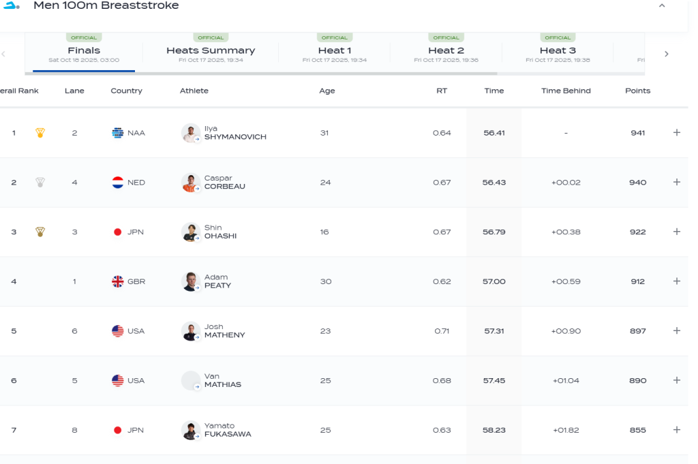Open Caspar Corbeau's athlete profile link
Viewport: 698px width, 464px height.
[x=224, y=183]
